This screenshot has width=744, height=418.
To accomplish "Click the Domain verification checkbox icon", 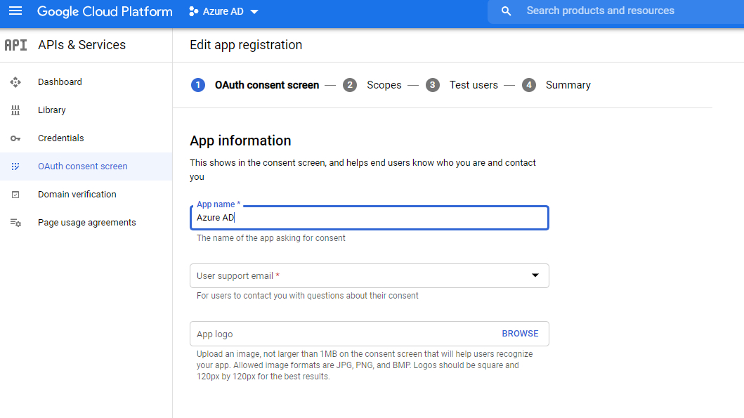I will pos(15,195).
